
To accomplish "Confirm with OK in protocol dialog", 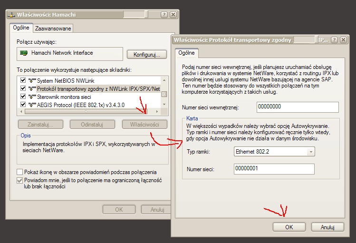I will [289, 227].
